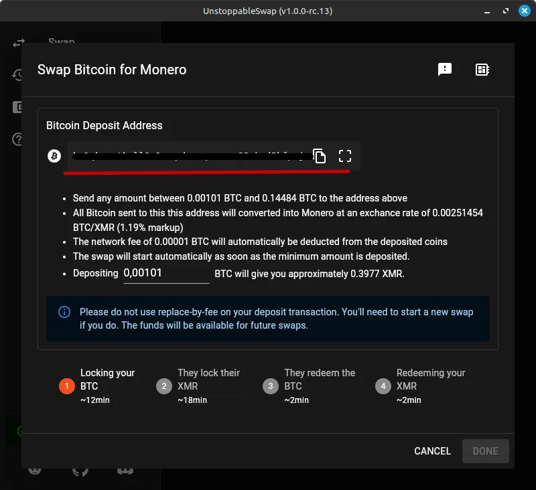The height and width of the screenshot is (490, 536).
Task: Click the "They lock their XMR" step label
Action: click(208, 380)
